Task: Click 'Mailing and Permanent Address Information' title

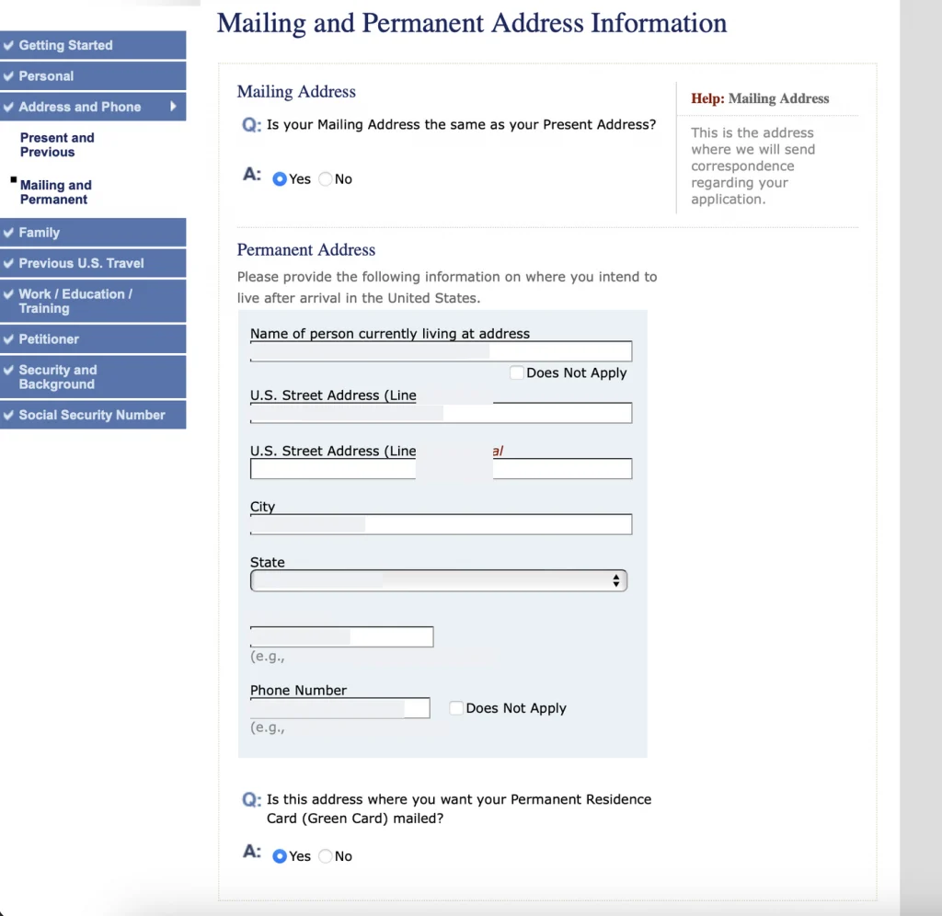Action: [x=472, y=23]
